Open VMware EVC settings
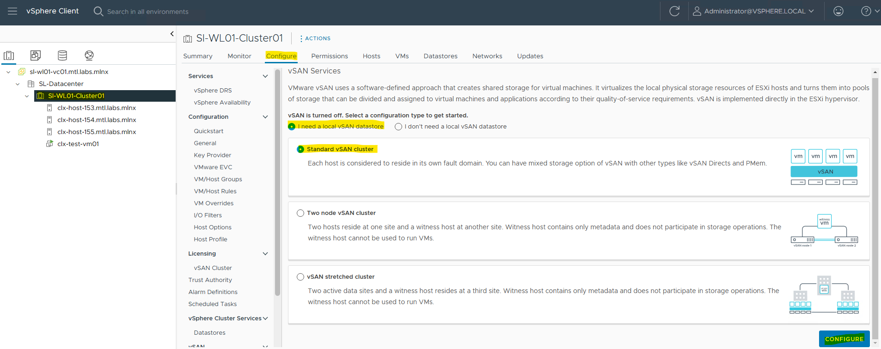The height and width of the screenshot is (349, 881). pyautogui.click(x=213, y=167)
